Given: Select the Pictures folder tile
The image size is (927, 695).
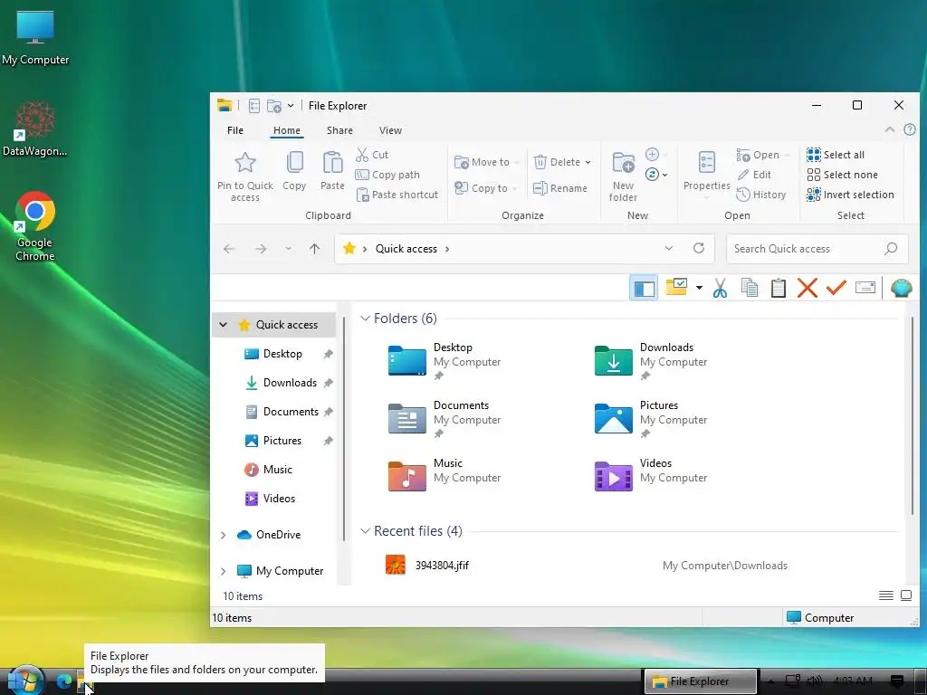Looking at the screenshot, I should coord(650,418).
